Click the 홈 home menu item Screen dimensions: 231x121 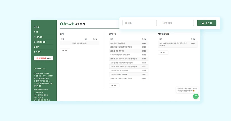(36, 32)
